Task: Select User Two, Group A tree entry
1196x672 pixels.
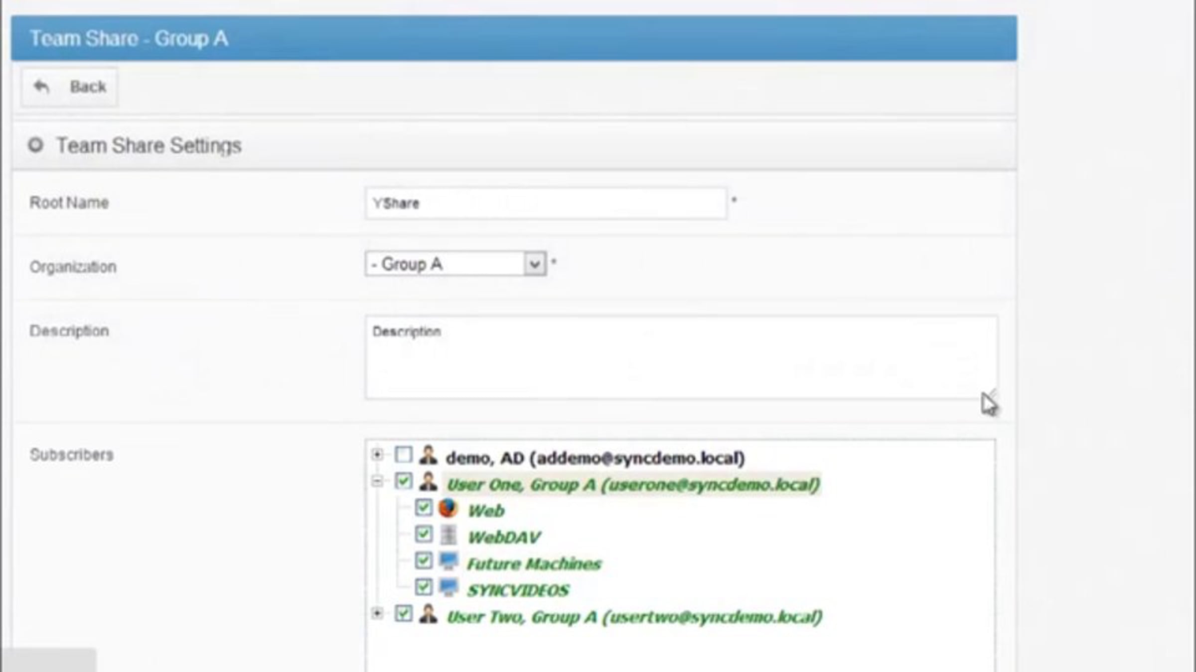Action: click(x=634, y=617)
